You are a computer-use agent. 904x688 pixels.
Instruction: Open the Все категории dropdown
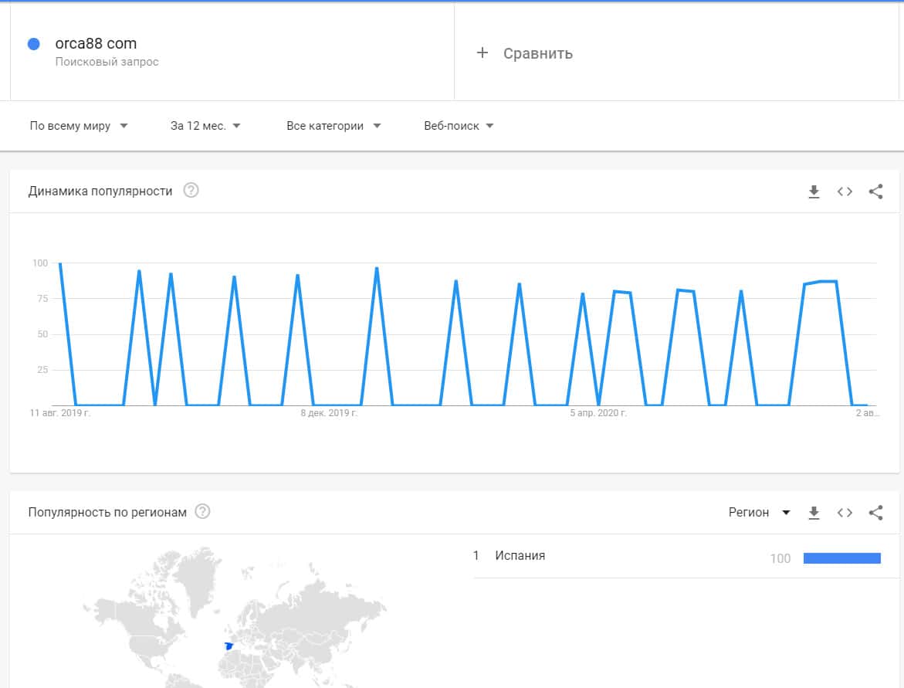(333, 126)
